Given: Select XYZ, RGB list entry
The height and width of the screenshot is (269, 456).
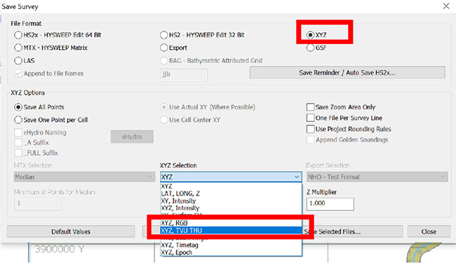Looking at the screenshot, I should coord(231,223).
